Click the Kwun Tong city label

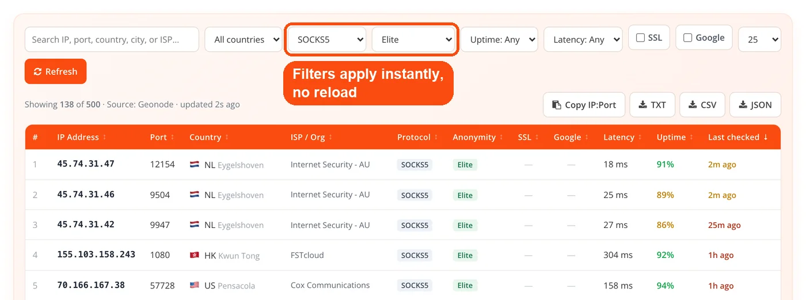(239, 256)
